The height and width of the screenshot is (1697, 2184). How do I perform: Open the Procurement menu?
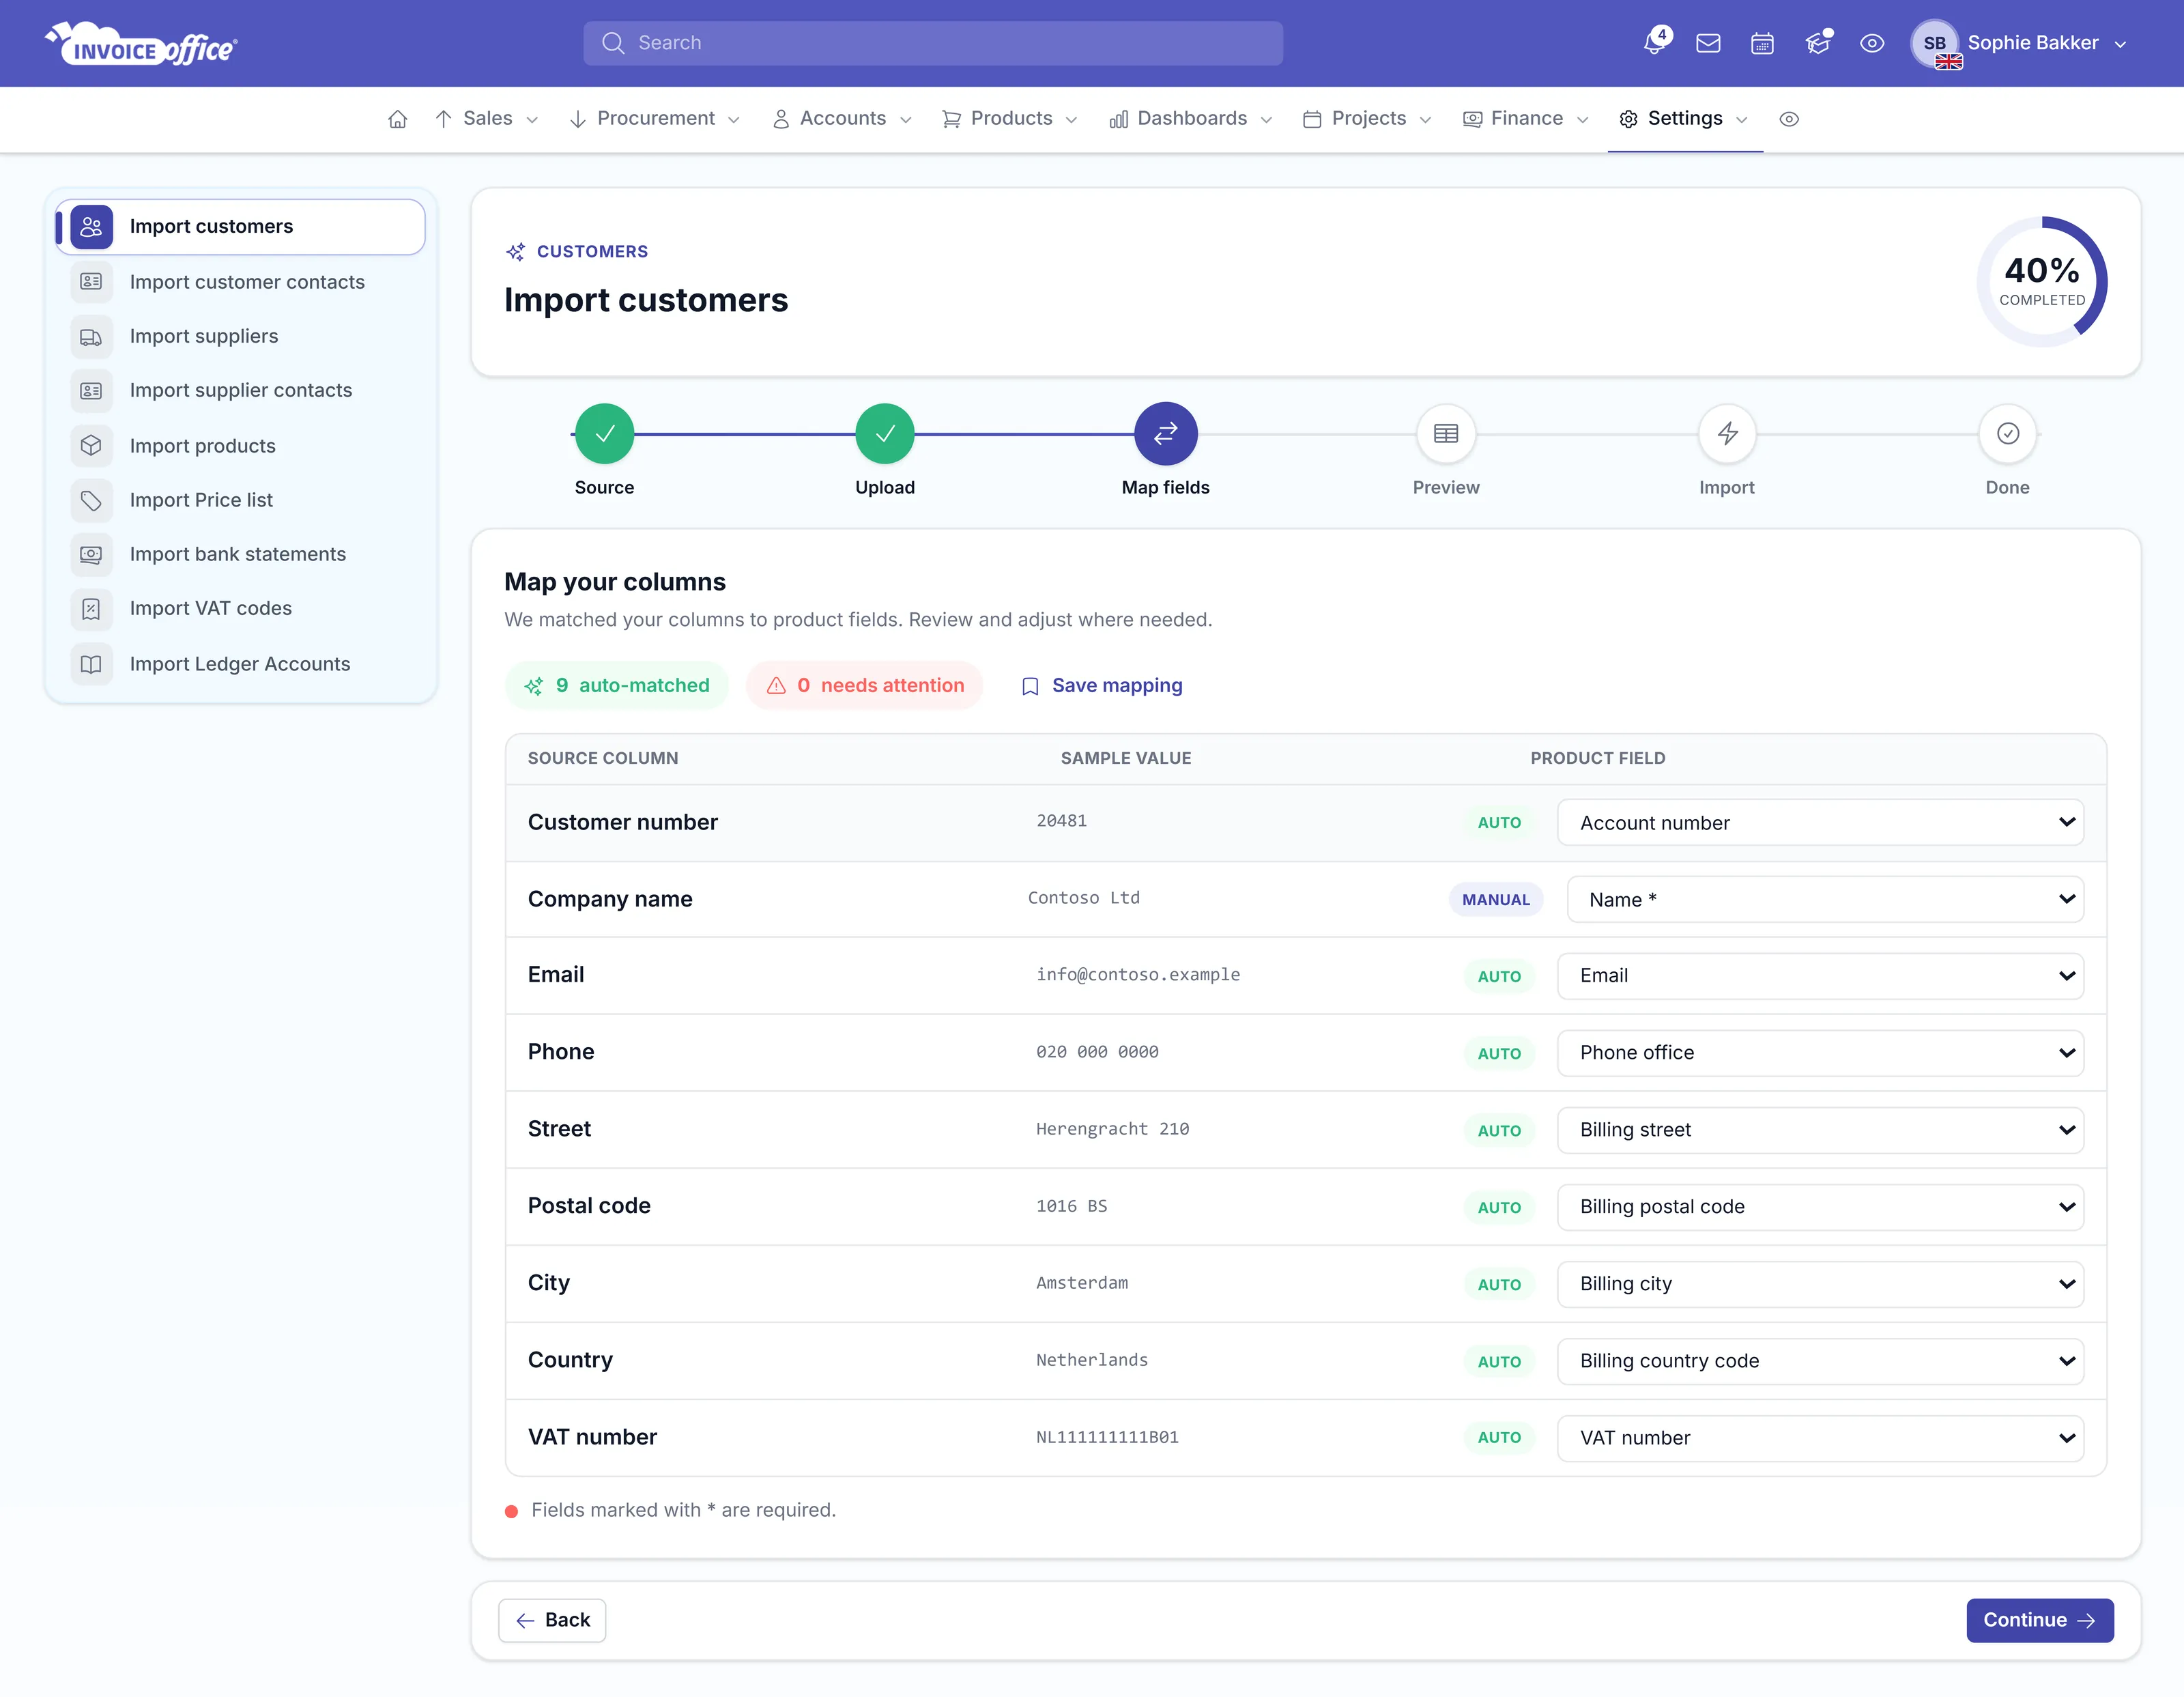pos(655,119)
